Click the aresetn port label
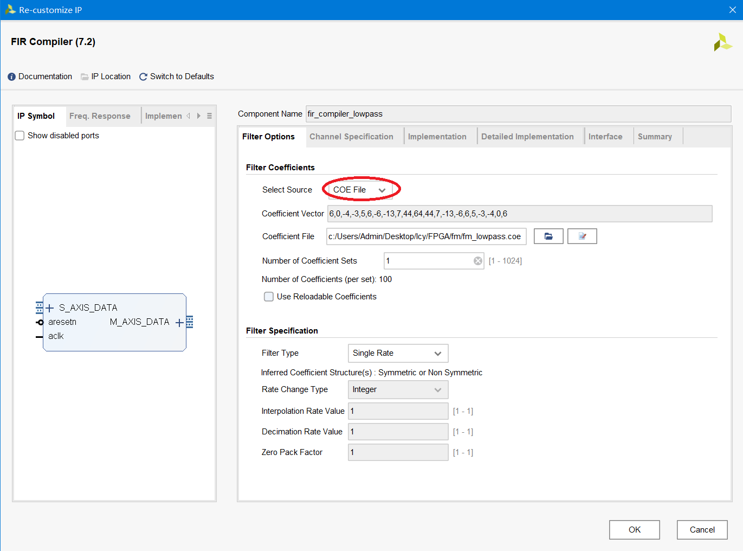743x551 pixels. (x=62, y=322)
